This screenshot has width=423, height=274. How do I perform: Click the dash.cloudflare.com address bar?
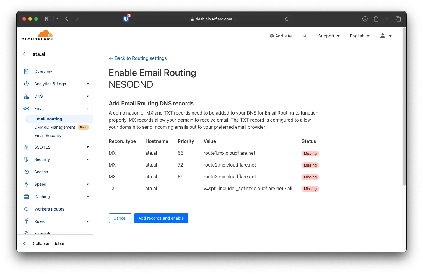pyautogui.click(x=211, y=19)
